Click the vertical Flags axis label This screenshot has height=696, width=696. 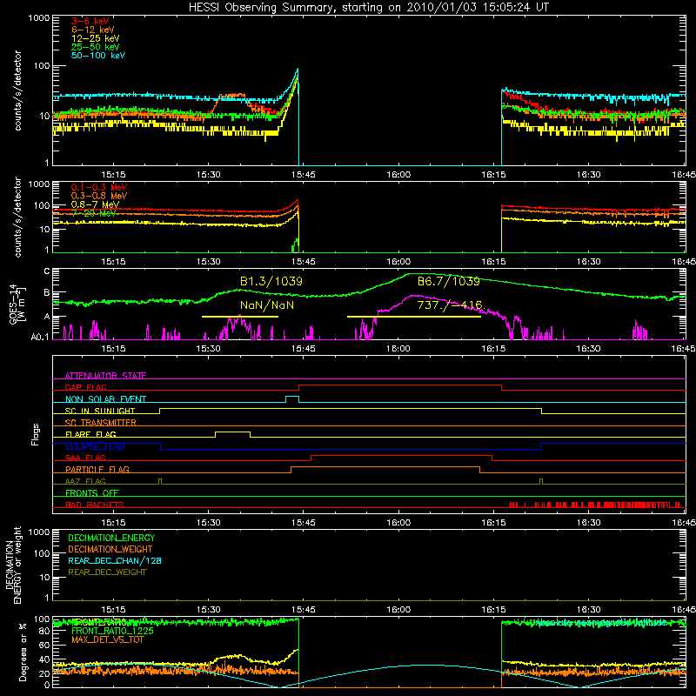[x=35, y=434]
